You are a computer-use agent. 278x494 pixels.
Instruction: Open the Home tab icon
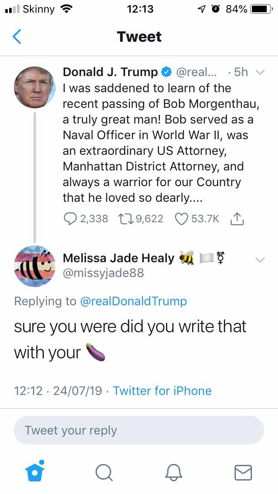35,471
